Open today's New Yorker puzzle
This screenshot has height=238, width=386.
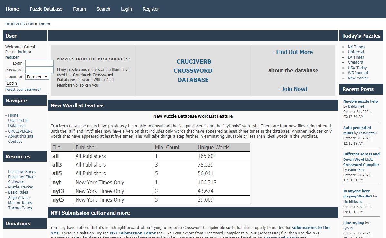tap(358, 78)
